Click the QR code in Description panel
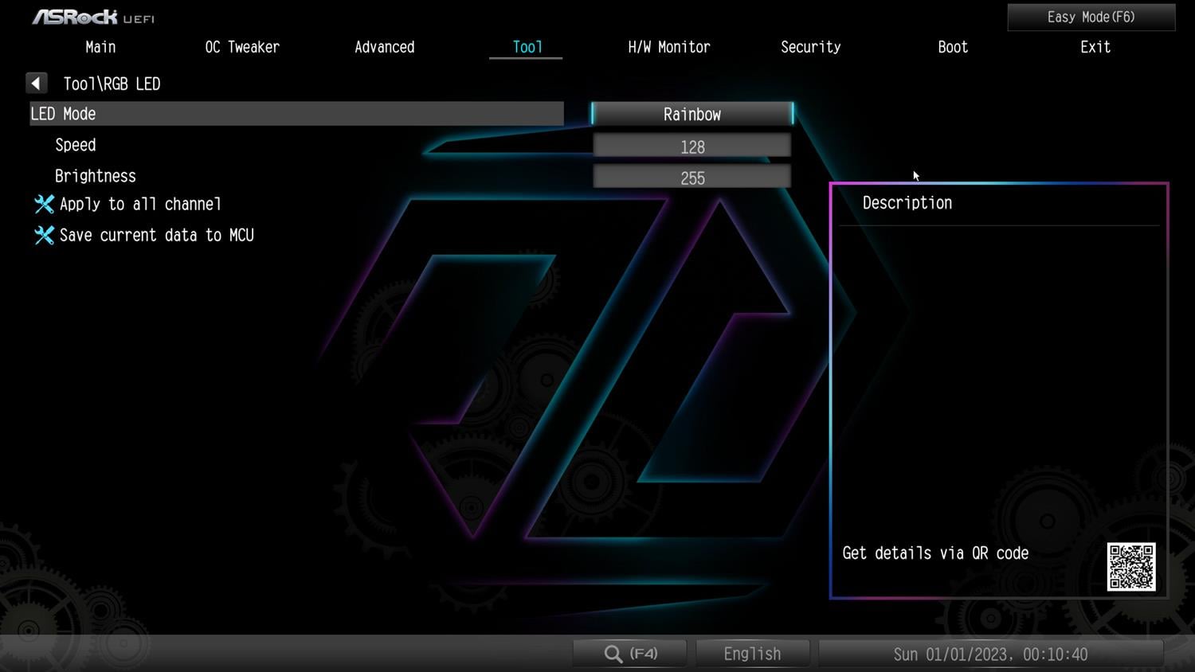This screenshot has width=1195, height=672. pos(1130,567)
